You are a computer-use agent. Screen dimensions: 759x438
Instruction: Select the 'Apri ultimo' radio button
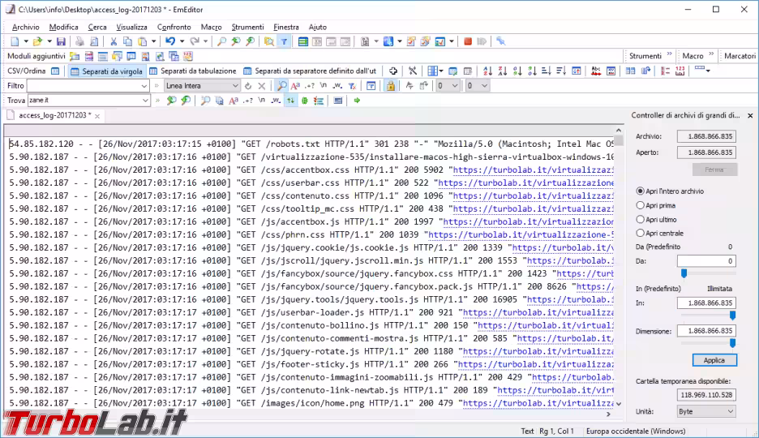(641, 219)
